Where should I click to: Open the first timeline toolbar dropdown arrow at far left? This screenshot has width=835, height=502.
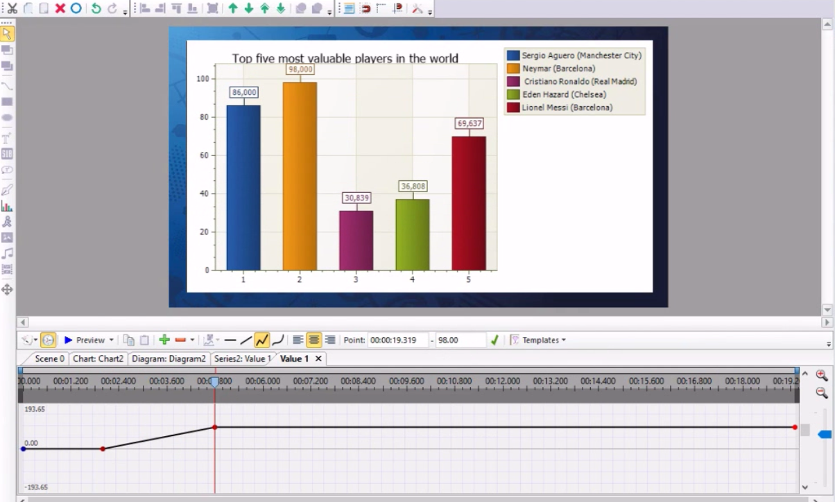[x=35, y=340]
